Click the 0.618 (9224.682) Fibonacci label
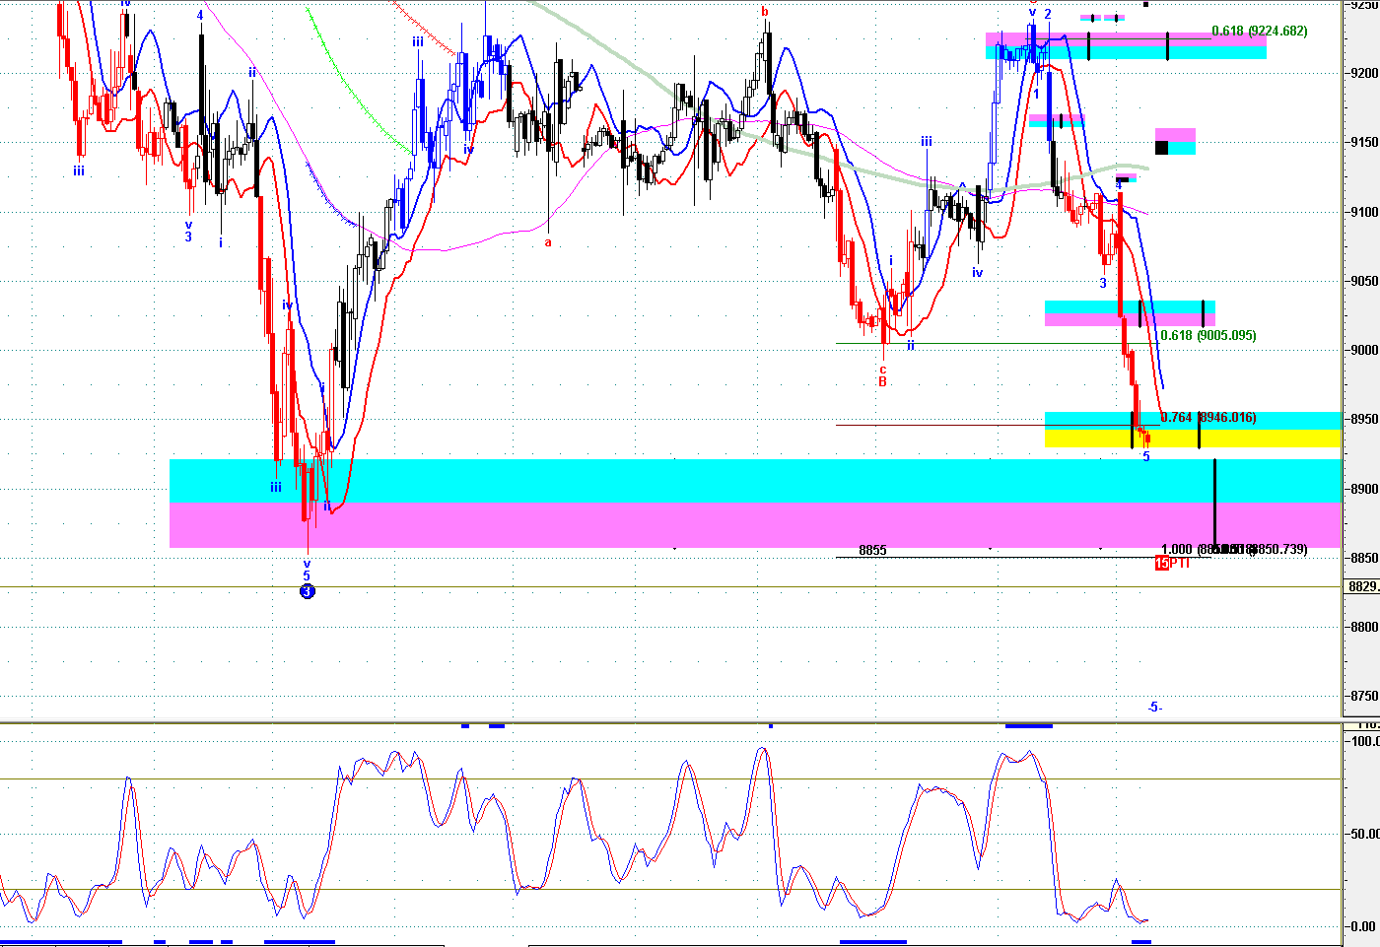 [x=1259, y=32]
